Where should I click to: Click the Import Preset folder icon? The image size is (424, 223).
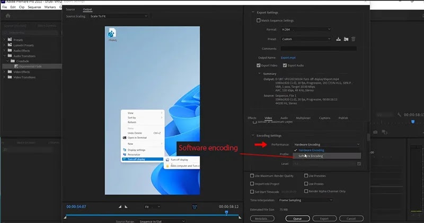pyautogui.click(x=346, y=39)
